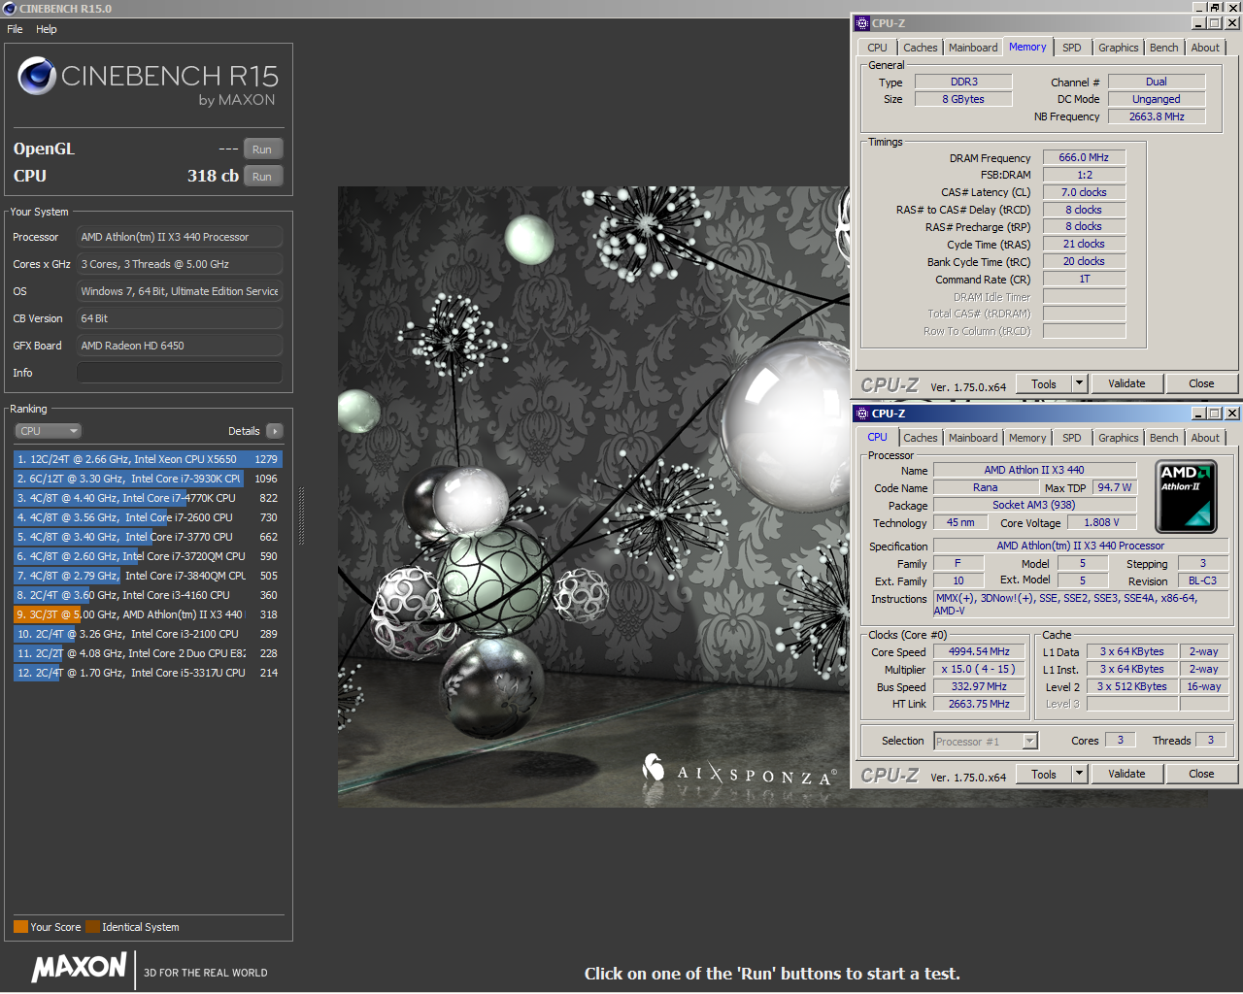Click the AMD Athlon II processor logo
1243x994 pixels.
click(1187, 496)
